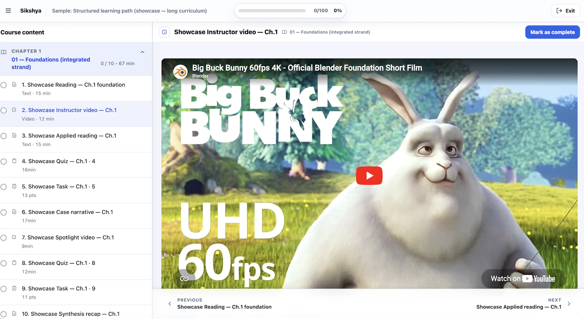Open the hamburger sidebar menu
This screenshot has height=319, width=584.
tap(8, 11)
